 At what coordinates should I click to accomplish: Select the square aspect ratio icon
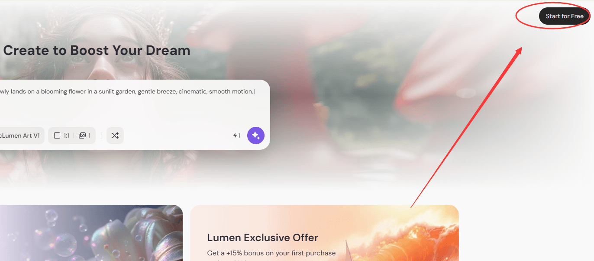pos(57,135)
